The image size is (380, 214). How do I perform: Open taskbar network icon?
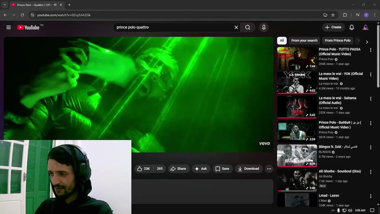pos(344,210)
